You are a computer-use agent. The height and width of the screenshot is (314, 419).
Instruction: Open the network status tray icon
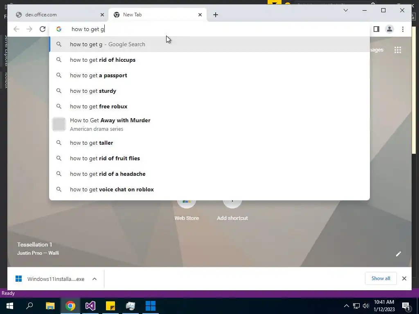(356, 306)
